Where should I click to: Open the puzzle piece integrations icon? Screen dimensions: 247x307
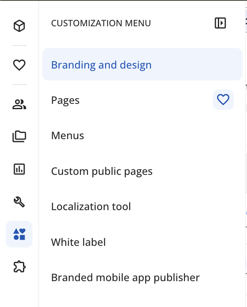(x=19, y=267)
